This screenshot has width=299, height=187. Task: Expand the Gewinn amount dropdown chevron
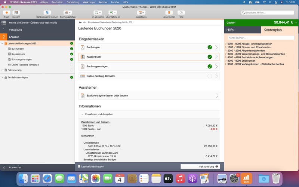click(296, 22)
